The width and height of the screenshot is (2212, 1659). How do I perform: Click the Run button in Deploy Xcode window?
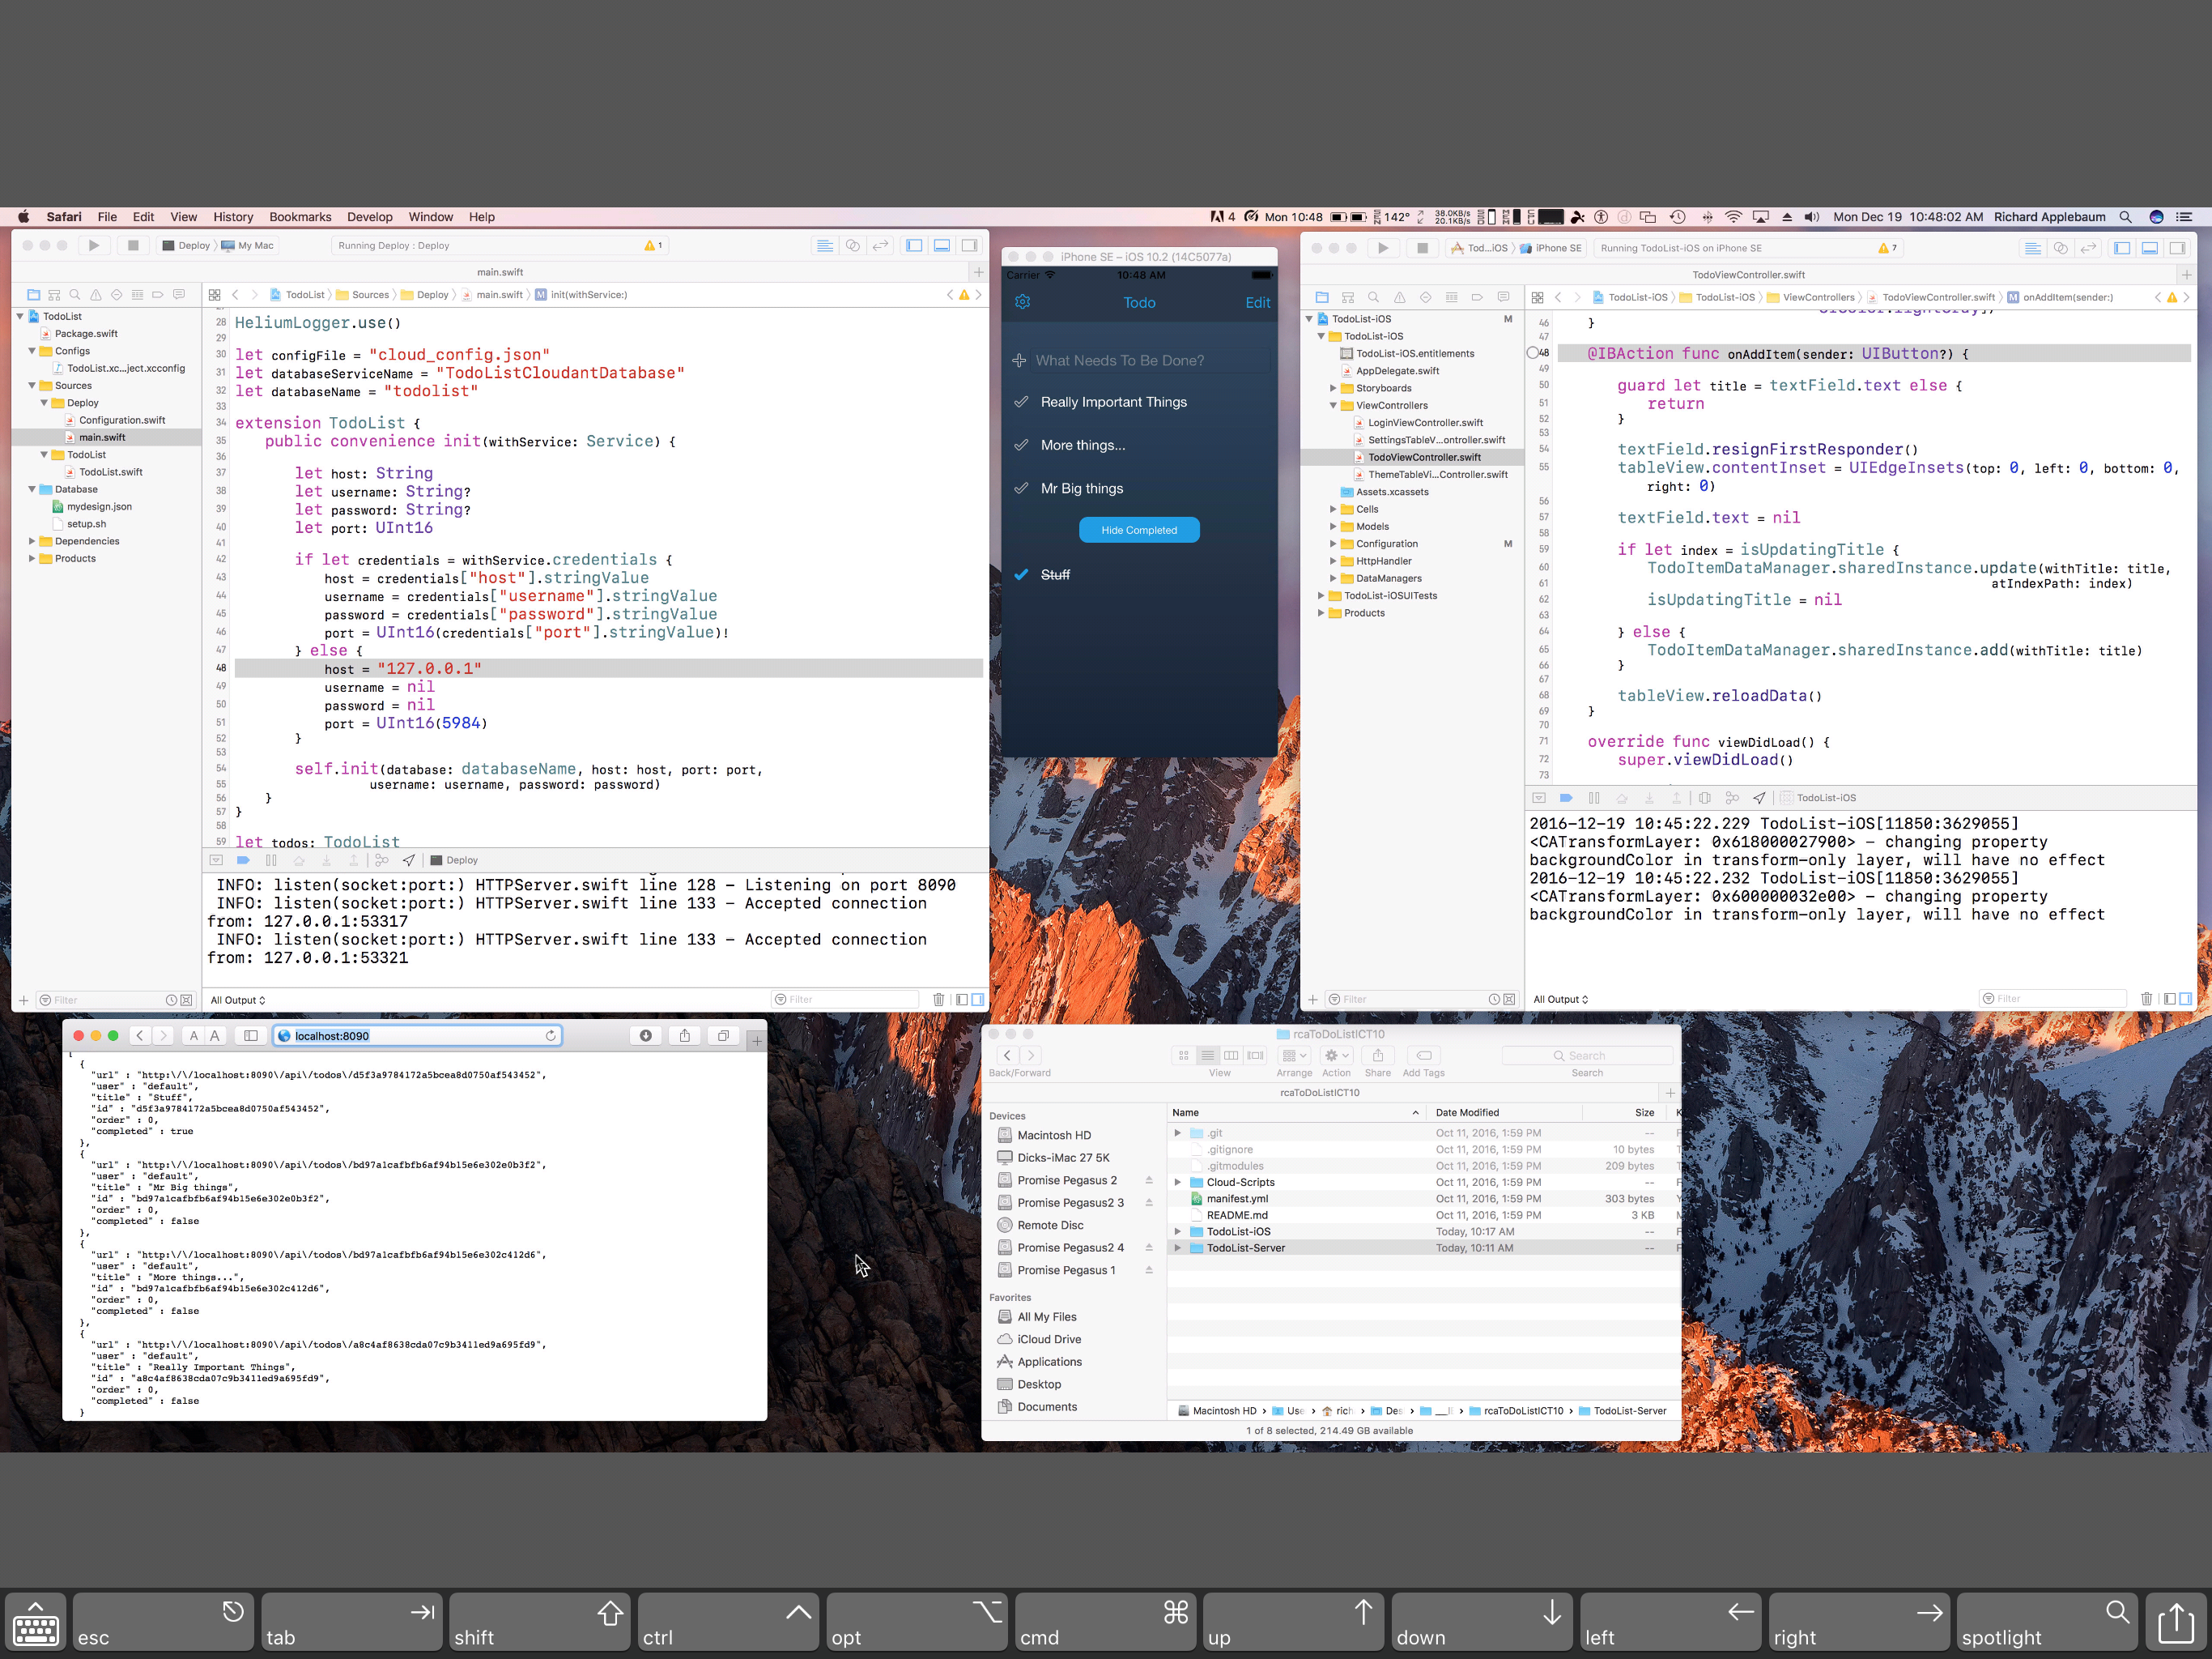(x=94, y=245)
